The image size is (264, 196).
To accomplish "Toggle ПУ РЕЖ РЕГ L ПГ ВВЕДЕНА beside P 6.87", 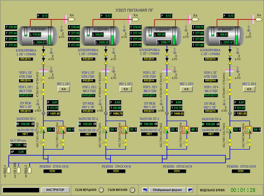I will [x=211, y=111].
